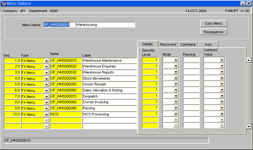Select the Owner Invoicing label
This screenshot has height=150, width=253.
[x=110, y=102]
